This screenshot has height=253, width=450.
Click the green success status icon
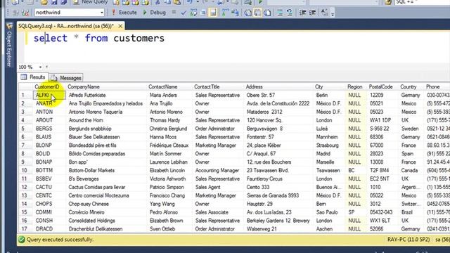pyautogui.click(x=21, y=239)
